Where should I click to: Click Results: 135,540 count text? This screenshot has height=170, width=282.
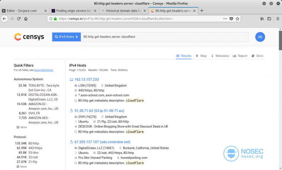[98, 70]
